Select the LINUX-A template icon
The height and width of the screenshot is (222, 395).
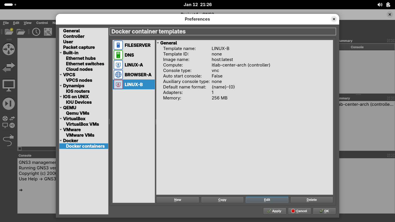pos(118,65)
